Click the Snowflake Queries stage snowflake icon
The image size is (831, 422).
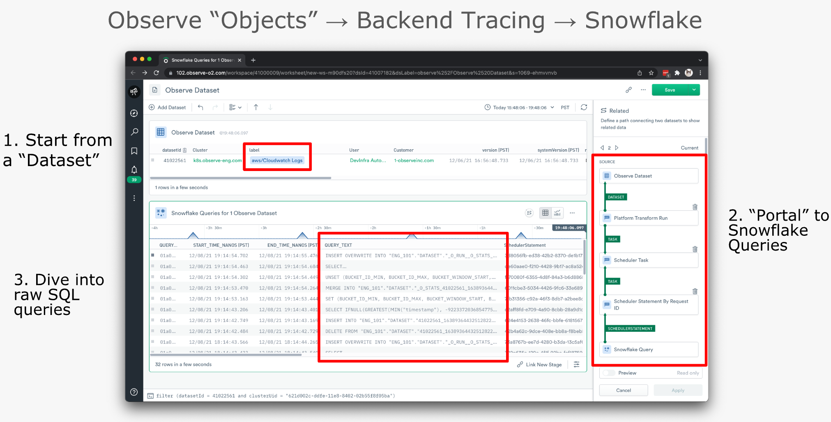pos(161,213)
